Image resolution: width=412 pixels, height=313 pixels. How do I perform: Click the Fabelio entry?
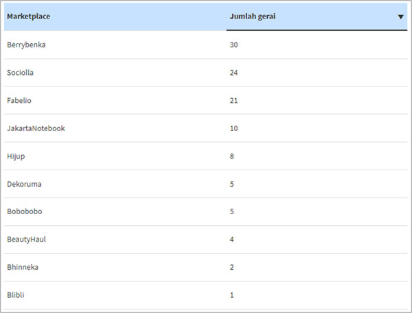point(19,100)
